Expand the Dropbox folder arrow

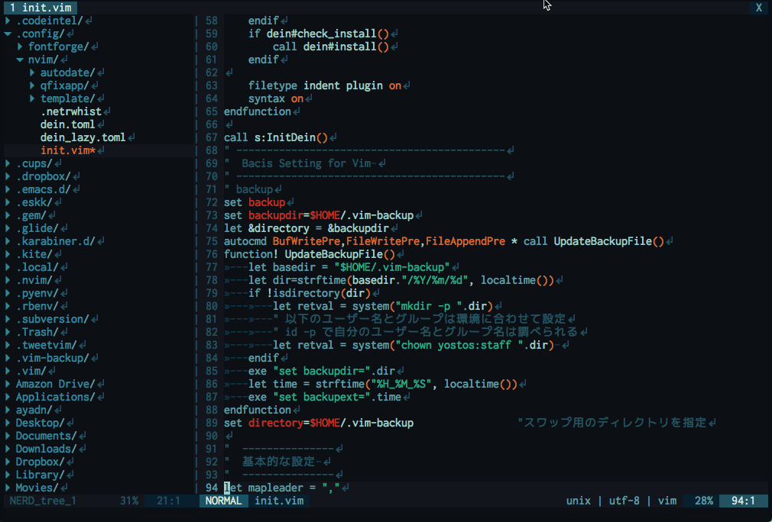pos(8,462)
